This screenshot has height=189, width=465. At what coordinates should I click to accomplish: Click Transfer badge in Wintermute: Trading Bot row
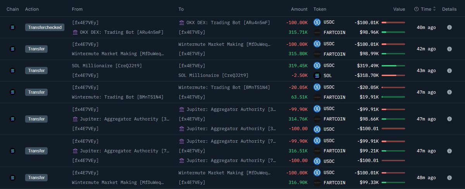36,92
